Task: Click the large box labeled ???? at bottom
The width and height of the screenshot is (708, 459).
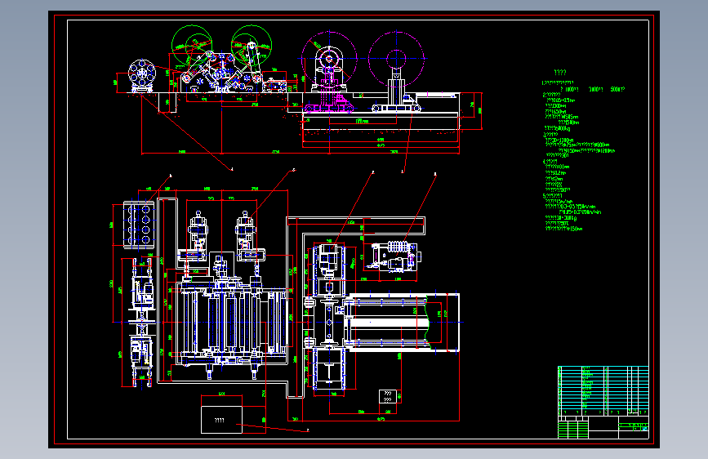Action: click(x=221, y=420)
